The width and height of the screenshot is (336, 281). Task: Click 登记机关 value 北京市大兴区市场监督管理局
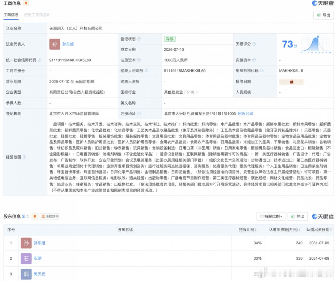pyautogui.click(x=74, y=113)
